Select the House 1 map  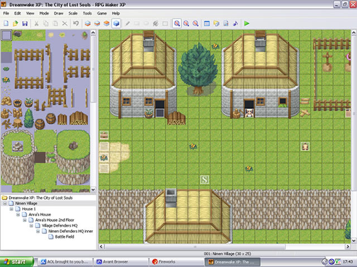(28, 209)
